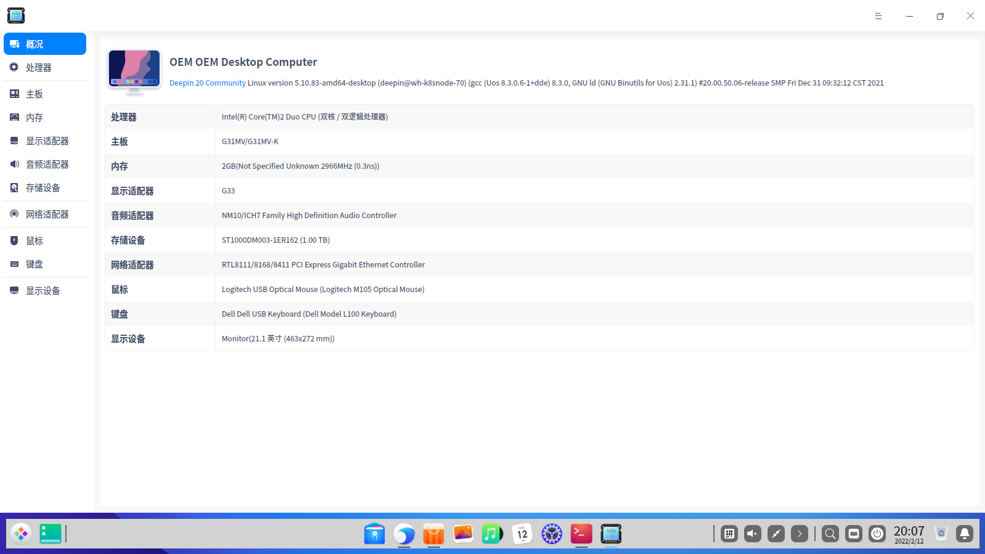Open the notification bell icon

(x=965, y=534)
